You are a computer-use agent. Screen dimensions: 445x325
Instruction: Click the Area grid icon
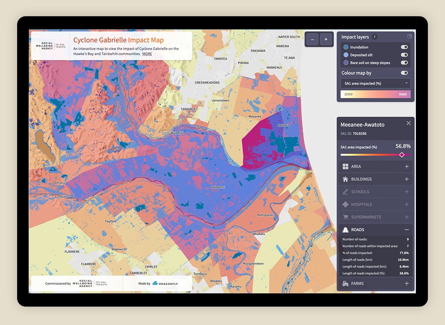(x=345, y=166)
